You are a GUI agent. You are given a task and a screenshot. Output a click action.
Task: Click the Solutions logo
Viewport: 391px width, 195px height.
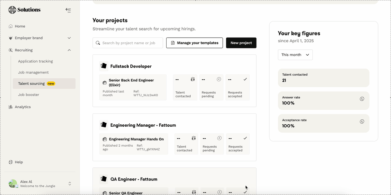point(24,10)
